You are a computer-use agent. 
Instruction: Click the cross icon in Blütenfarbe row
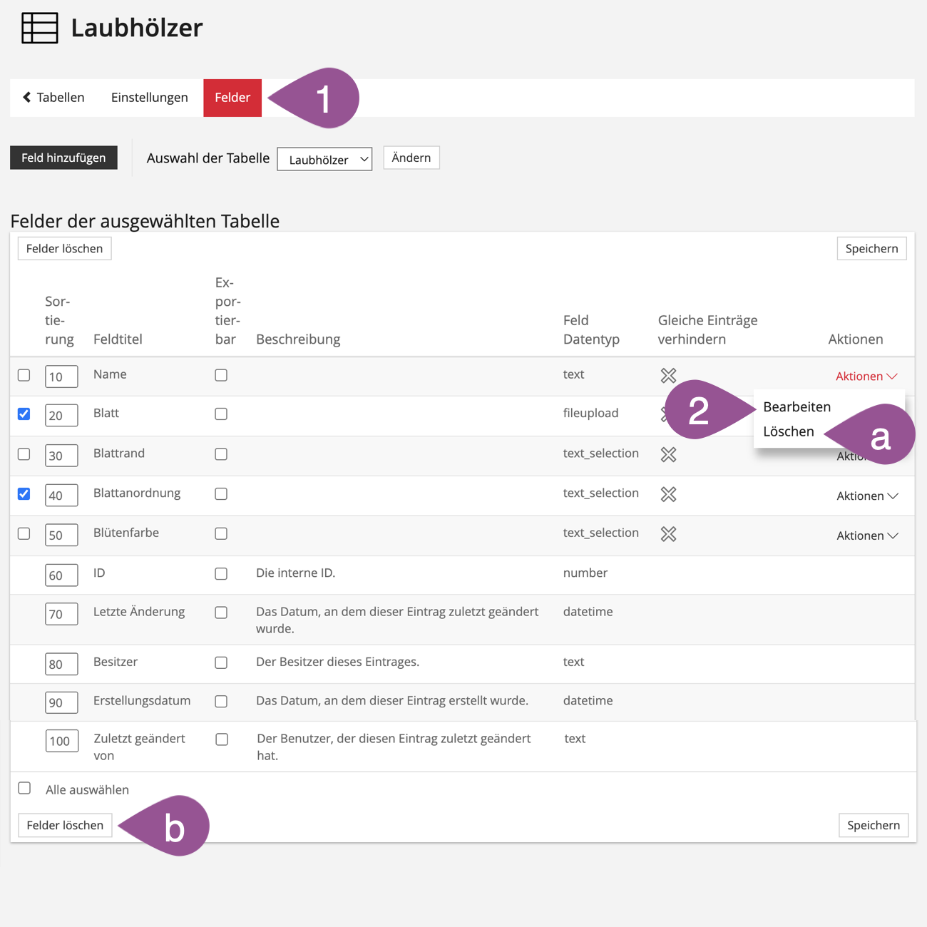pyautogui.click(x=668, y=534)
